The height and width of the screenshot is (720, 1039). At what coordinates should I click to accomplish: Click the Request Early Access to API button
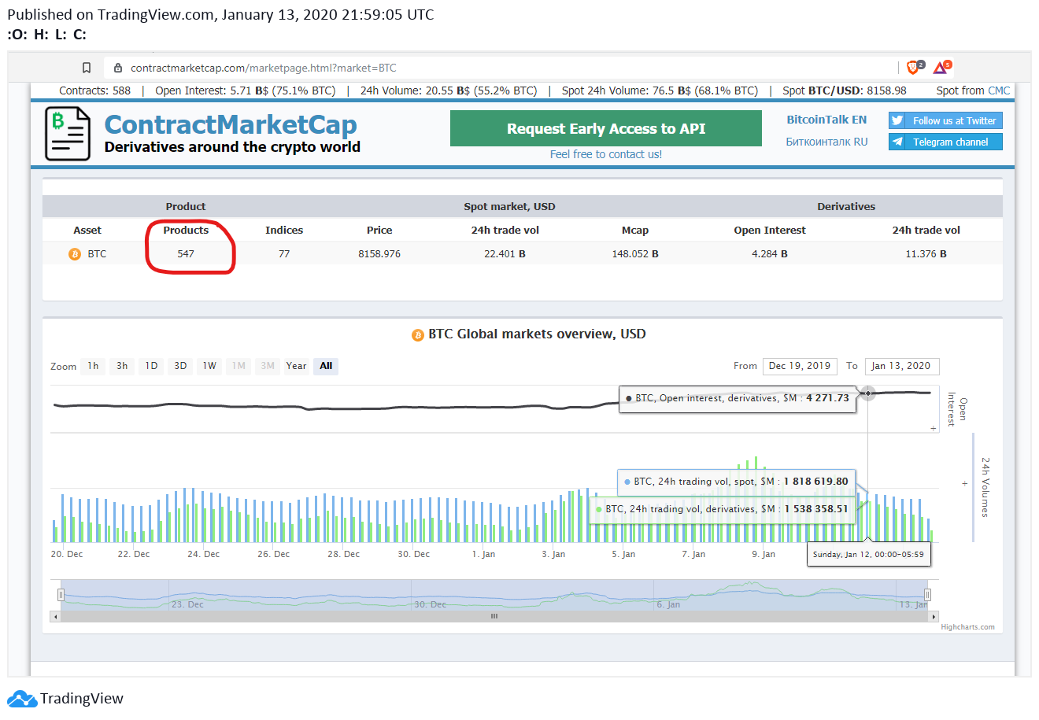point(606,128)
